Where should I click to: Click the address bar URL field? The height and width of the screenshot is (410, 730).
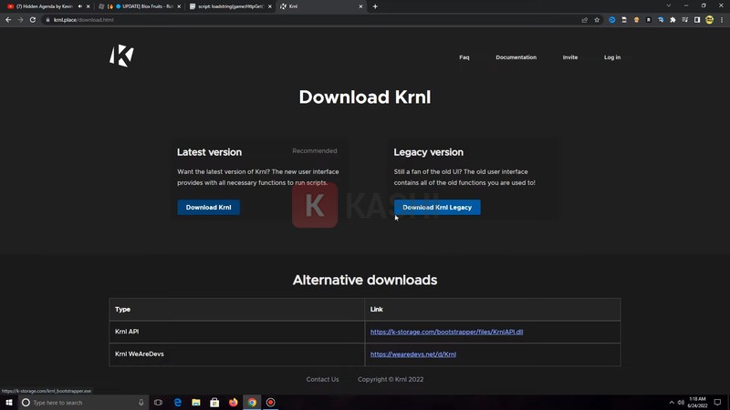click(x=312, y=20)
